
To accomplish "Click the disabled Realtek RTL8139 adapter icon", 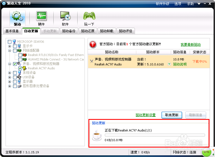I will (x=24, y=55).
